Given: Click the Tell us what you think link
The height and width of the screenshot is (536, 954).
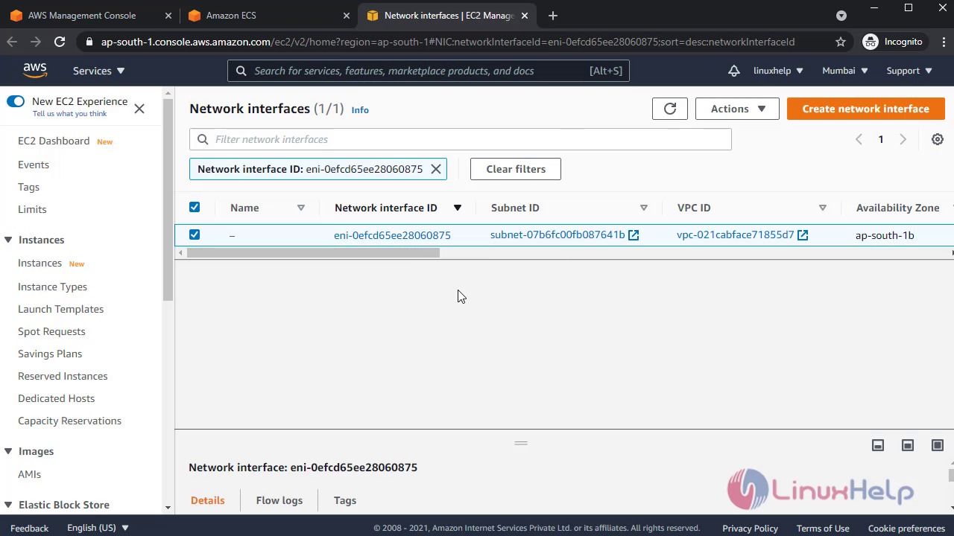Looking at the screenshot, I should coord(69,114).
